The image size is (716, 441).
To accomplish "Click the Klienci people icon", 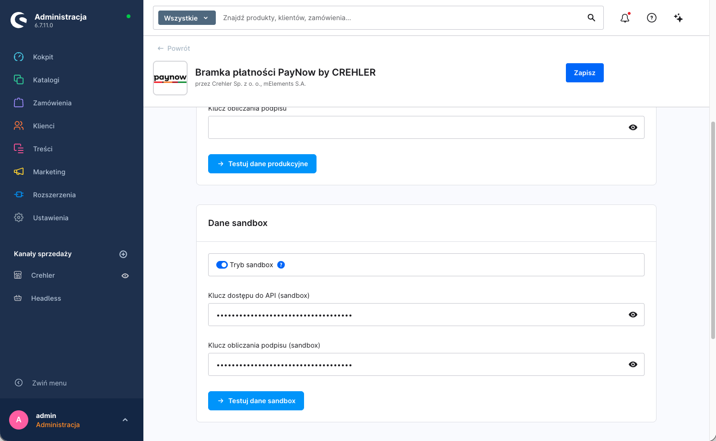I will [x=19, y=126].
